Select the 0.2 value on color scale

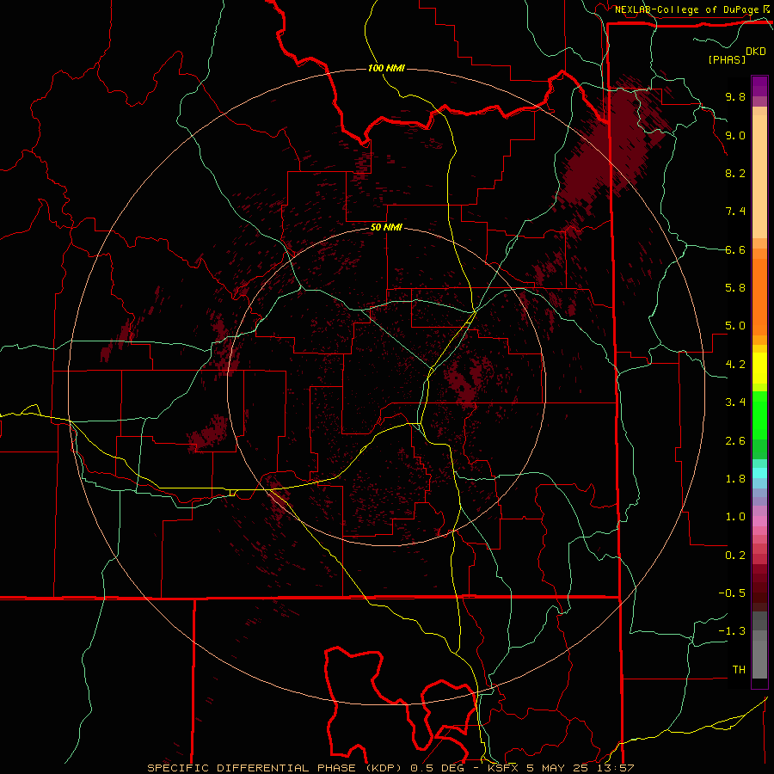735,556
